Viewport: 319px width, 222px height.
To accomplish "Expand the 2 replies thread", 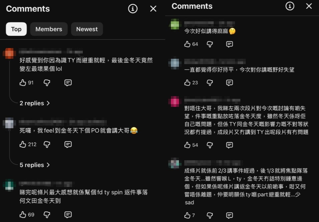I will point(35,103).
